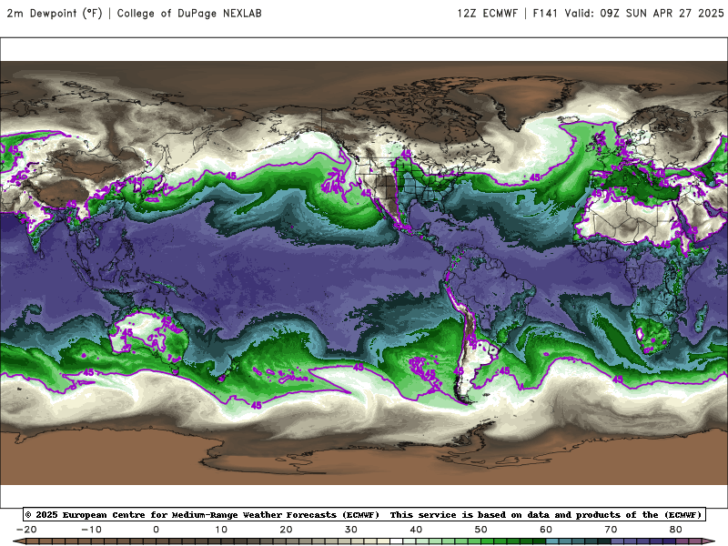The height and width of the screenshot is (546, 728).
Task: Click the '2m Dewpoint (°F)' title text
Action: [55, 14]
